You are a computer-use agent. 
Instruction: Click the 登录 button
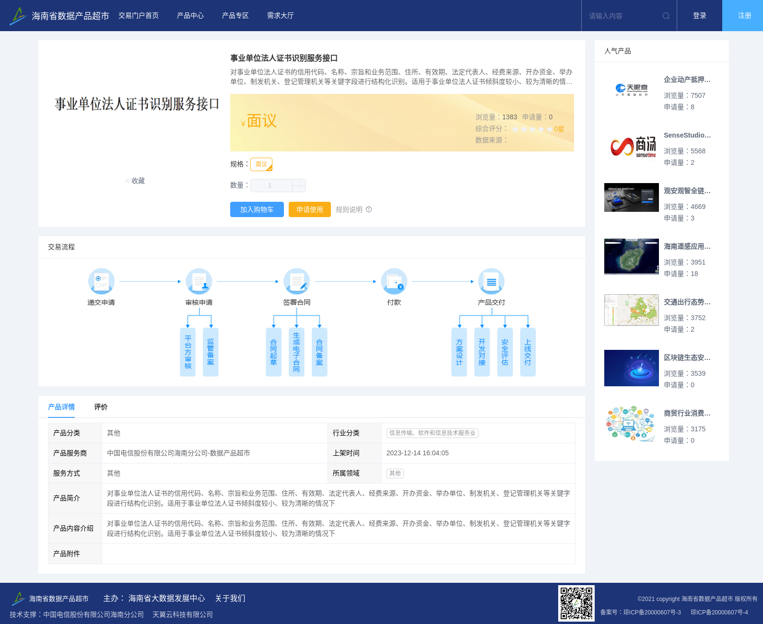(x=700, y=16)
